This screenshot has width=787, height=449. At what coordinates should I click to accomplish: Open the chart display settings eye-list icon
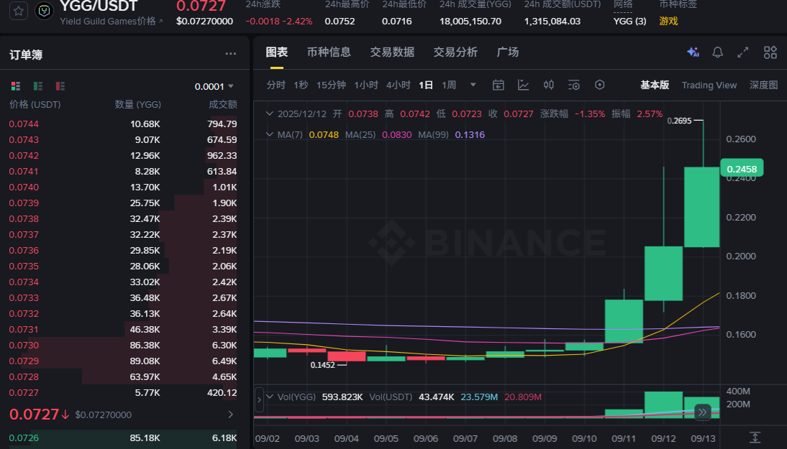coord(573,85)
